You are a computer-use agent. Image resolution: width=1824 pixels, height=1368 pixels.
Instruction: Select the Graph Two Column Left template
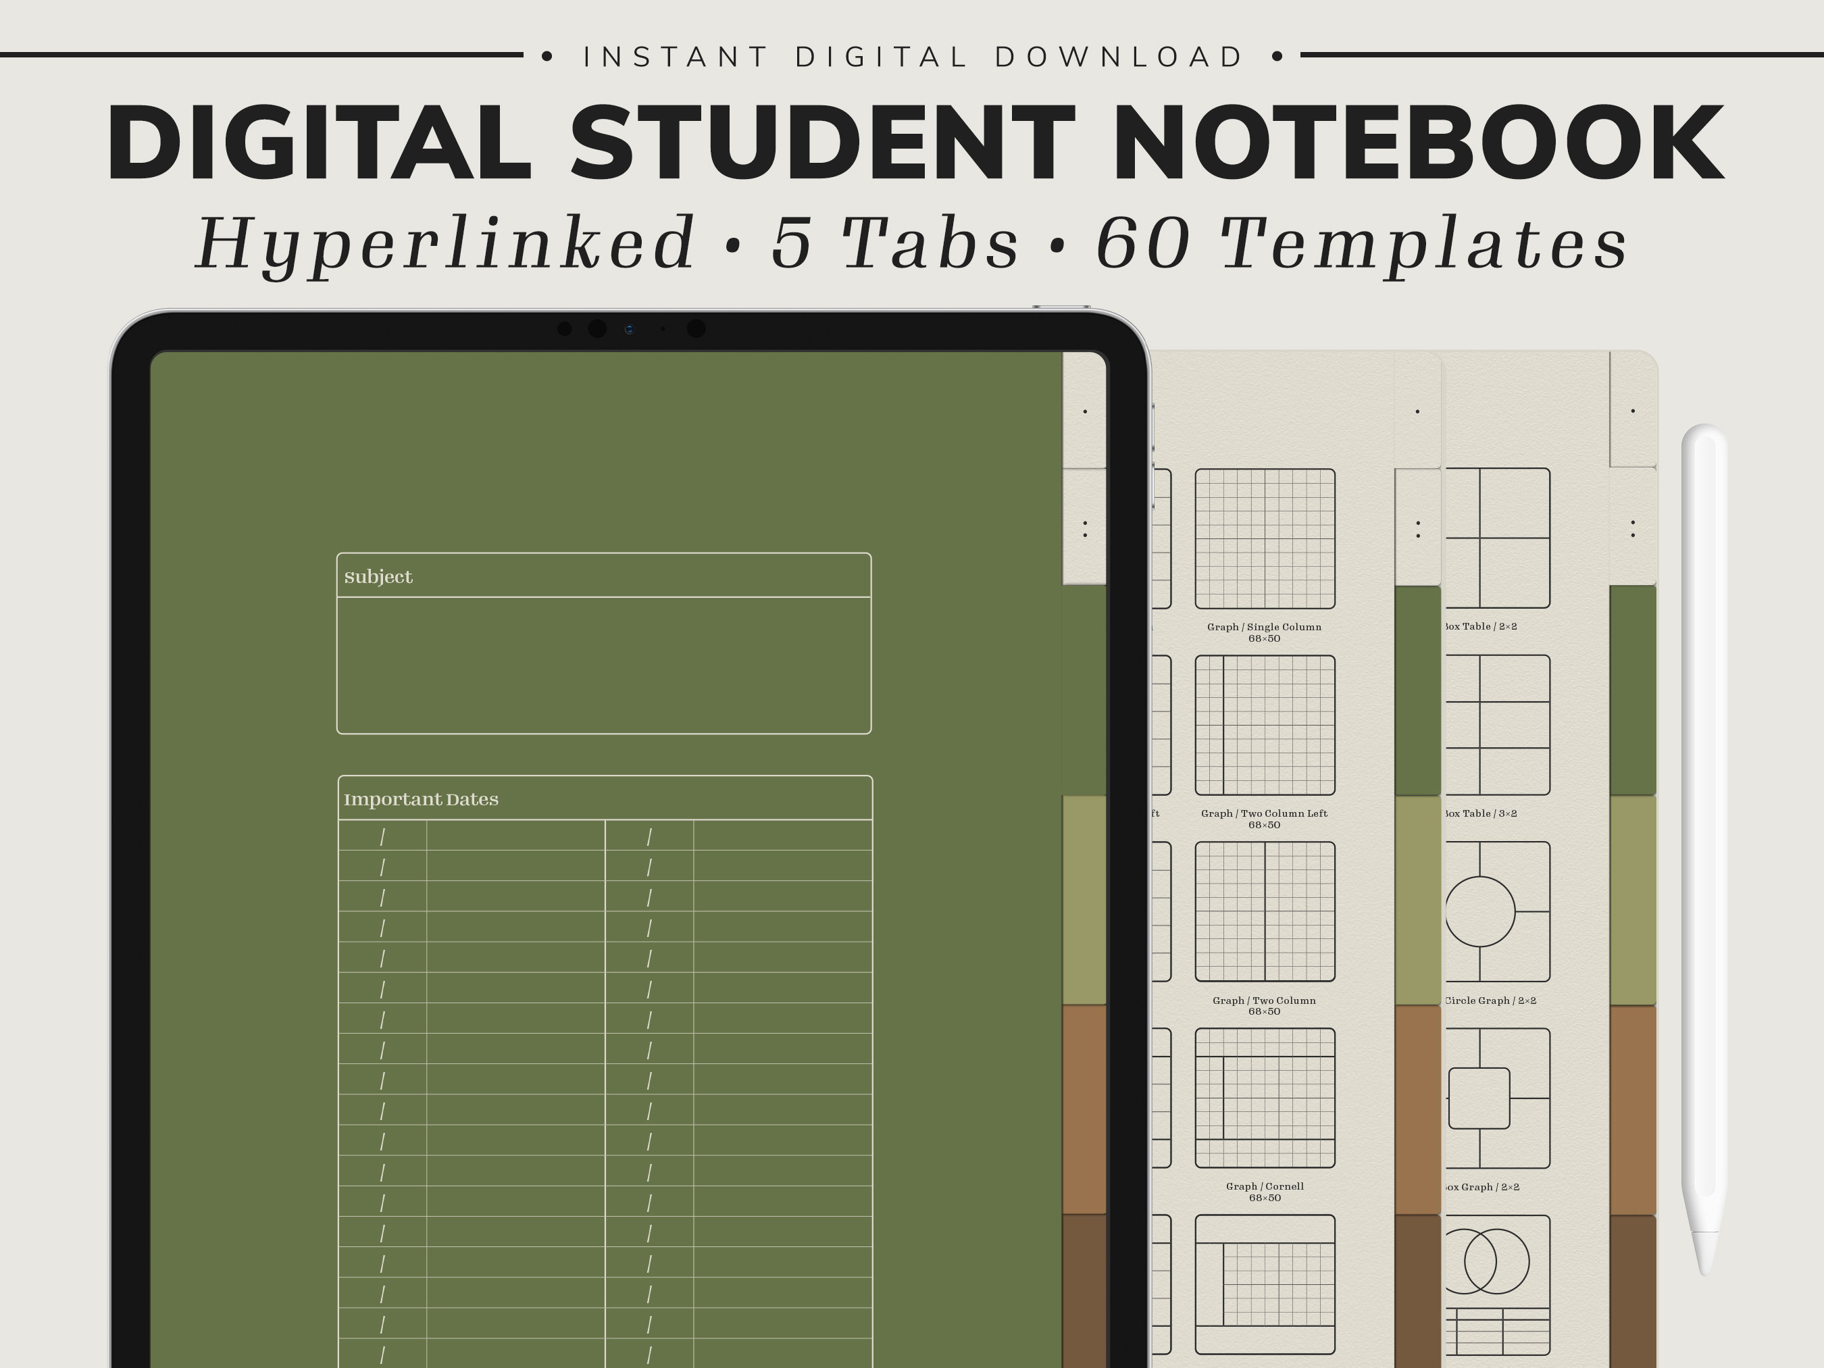1265,723
